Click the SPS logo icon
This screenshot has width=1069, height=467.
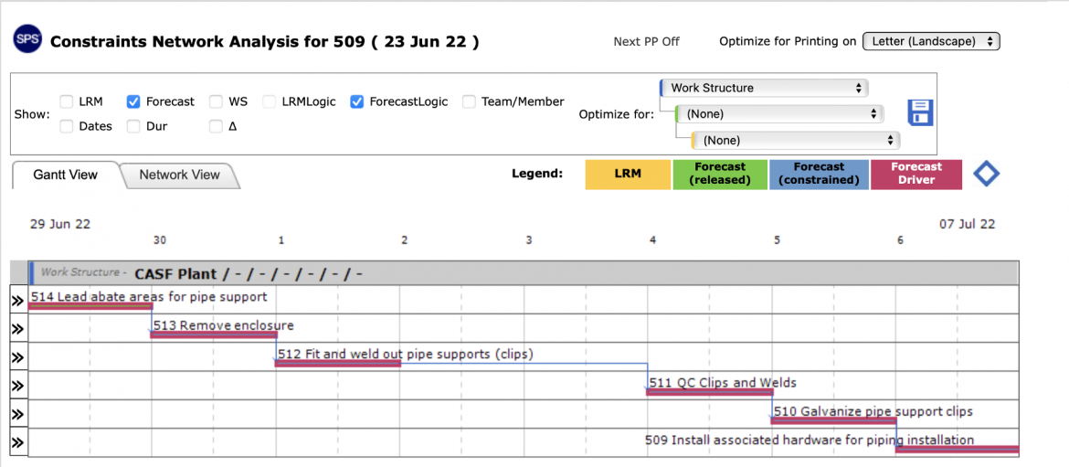(x=28, y=42)
